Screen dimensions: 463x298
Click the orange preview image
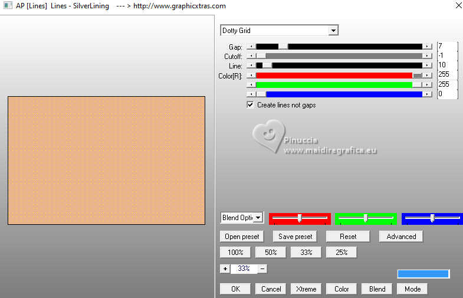(106, 161)
